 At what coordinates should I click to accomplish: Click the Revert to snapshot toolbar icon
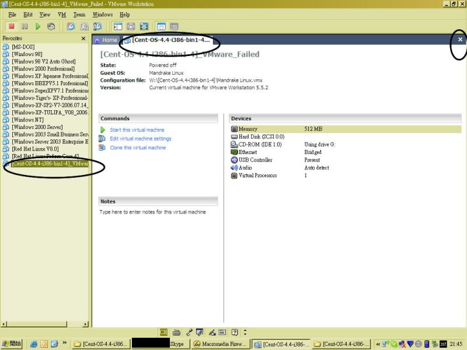point(84,26)
